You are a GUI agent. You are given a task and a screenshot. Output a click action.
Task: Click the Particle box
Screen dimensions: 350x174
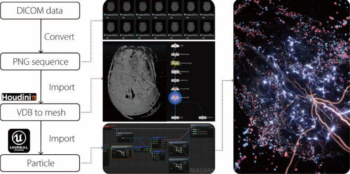[x=40, y=163]
